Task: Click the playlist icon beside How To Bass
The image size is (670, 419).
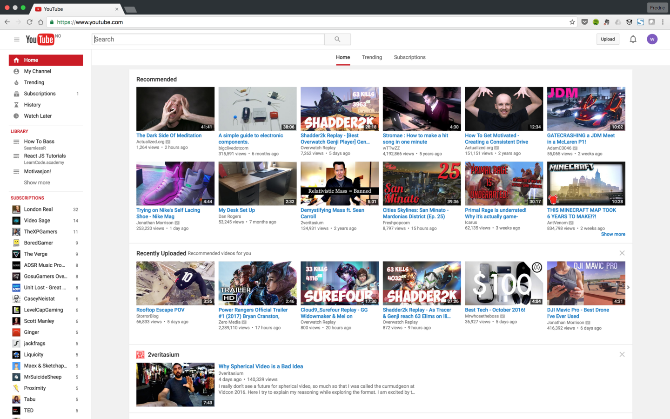Action: [x=16, y=142]
